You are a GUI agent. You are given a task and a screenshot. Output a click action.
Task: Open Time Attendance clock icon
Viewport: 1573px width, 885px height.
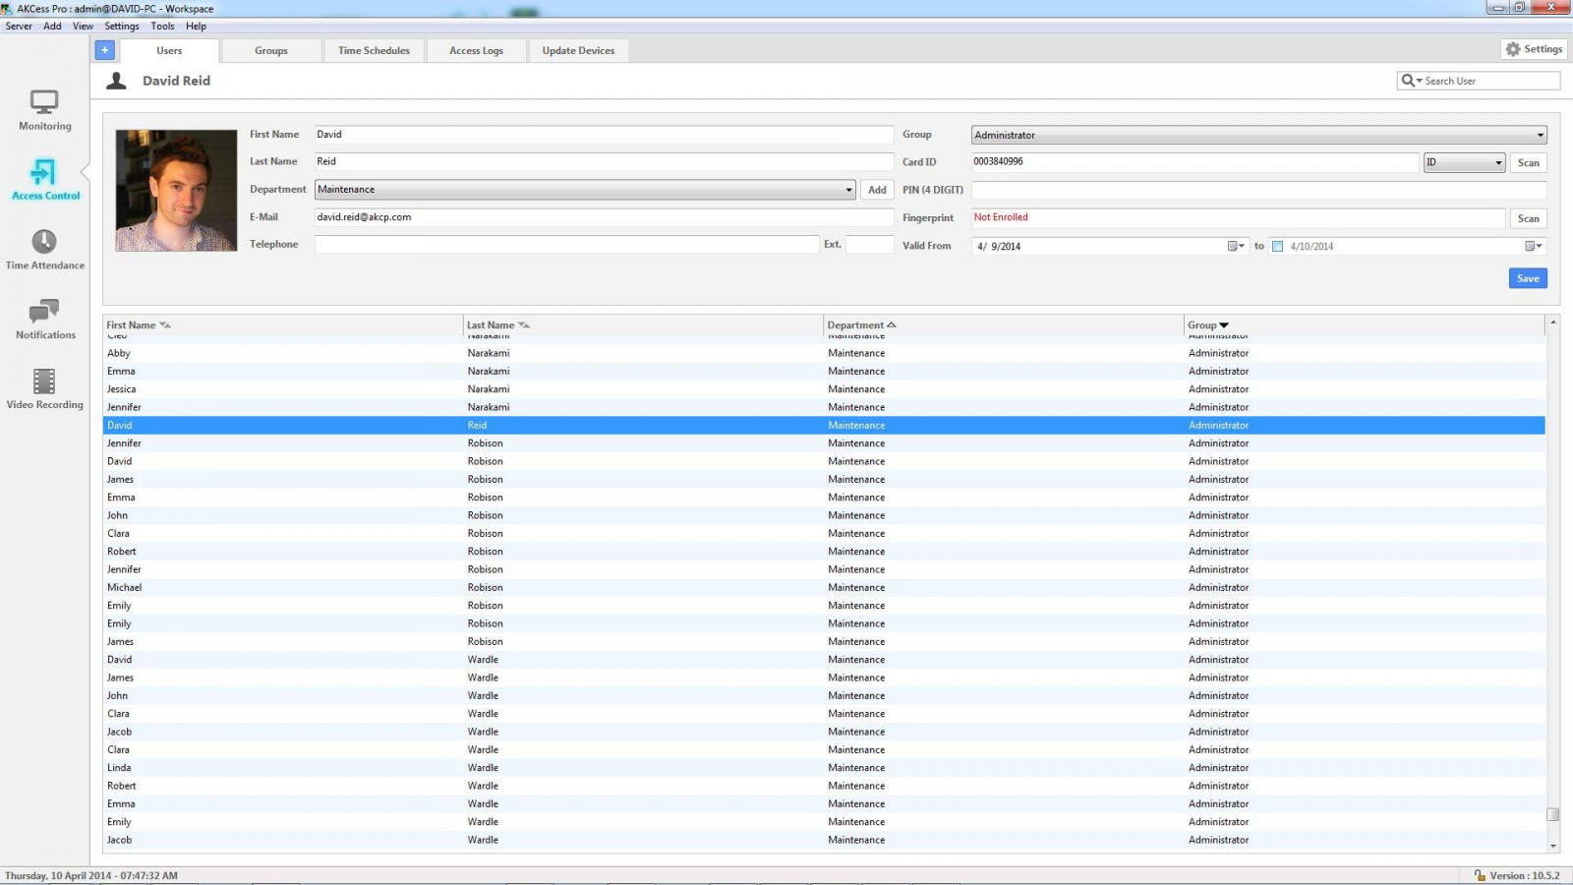(x=44, y=242)
